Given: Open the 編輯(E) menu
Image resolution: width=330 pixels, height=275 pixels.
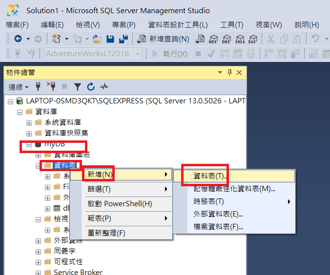Looking at the screenshot, I should click(x=52, y=25).
